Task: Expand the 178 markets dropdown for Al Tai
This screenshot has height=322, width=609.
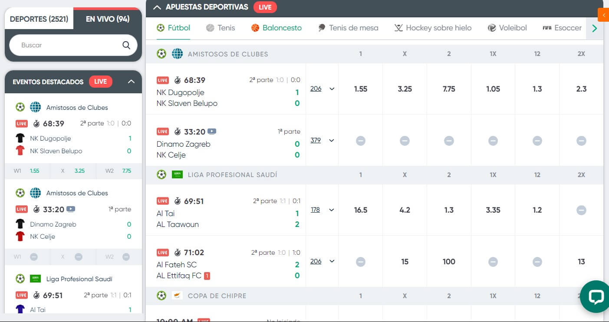Action: coord(332,210)
